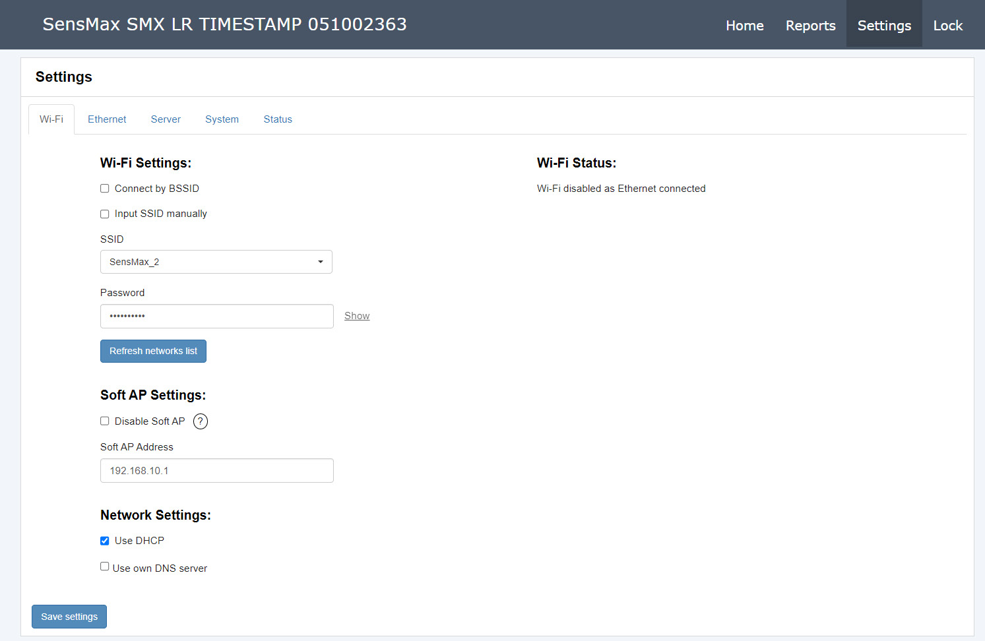Open Reports from the top navigation
Image resolution: width=985 pixels, height=641 pixels.
(810, 25)
